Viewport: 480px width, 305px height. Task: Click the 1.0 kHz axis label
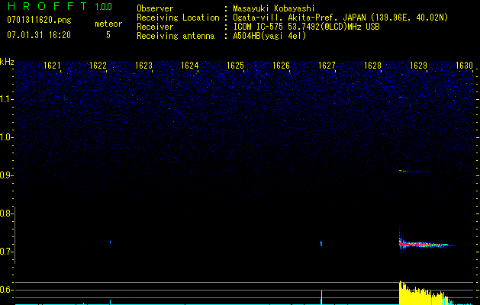coord(6,137)
